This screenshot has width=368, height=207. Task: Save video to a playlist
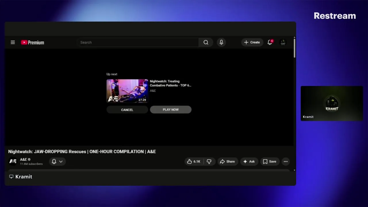[x=270, y=162]
